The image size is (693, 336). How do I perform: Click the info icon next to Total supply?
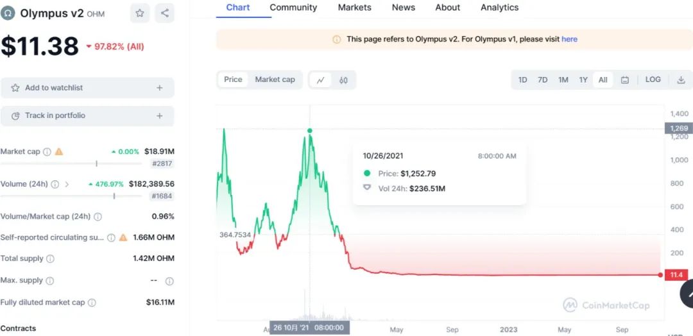(50, 259)
